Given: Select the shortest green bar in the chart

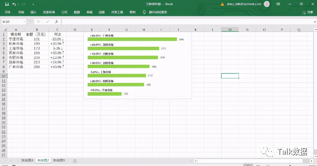Looking at the screenshot, I should pyautogui.click(x=104, y=94).
